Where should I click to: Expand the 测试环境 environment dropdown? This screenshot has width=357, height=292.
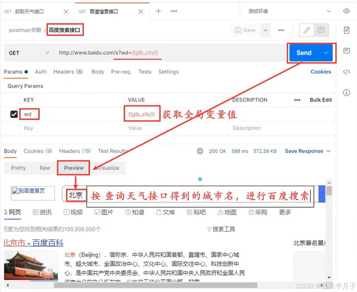(290, 11)
